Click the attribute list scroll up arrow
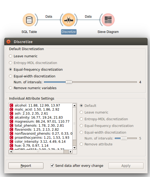This screenshot has height=177, width=150. tap(74, 106)
